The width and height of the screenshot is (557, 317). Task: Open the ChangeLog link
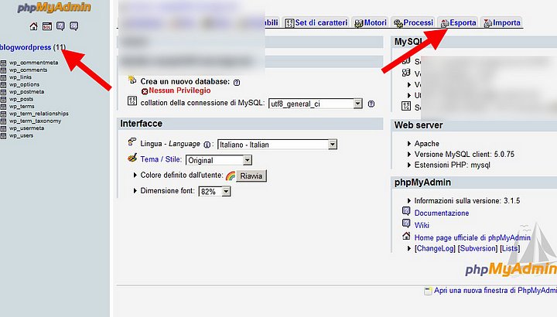[435, 248]
